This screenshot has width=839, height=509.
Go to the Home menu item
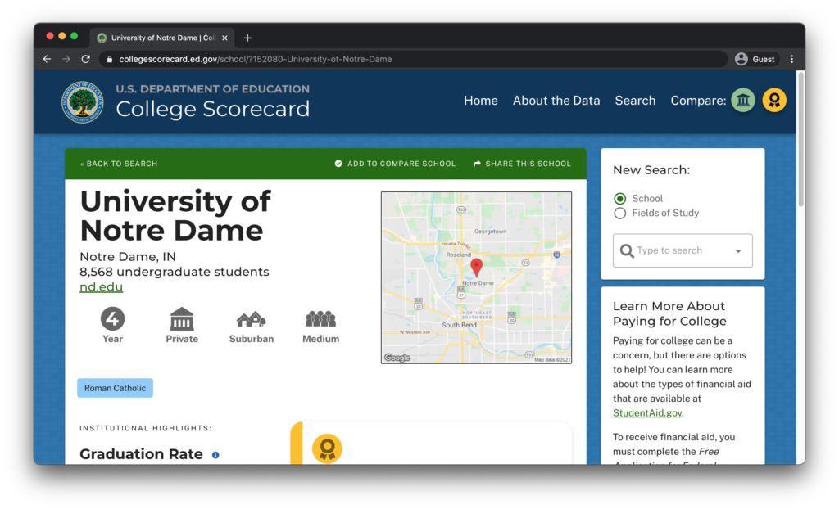pyautogui.click(x=480, y=101)
